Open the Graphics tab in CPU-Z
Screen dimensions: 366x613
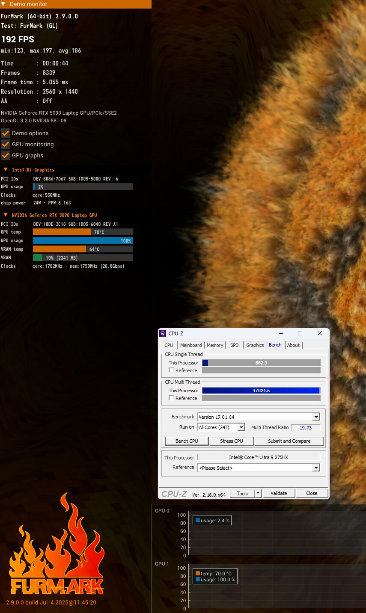tap(255, 345)
